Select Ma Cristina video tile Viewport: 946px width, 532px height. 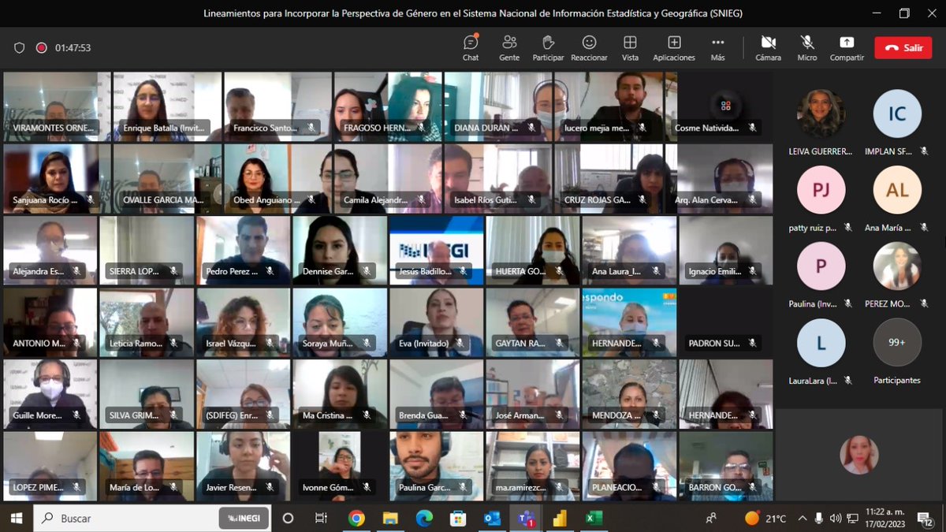[340, 394]
